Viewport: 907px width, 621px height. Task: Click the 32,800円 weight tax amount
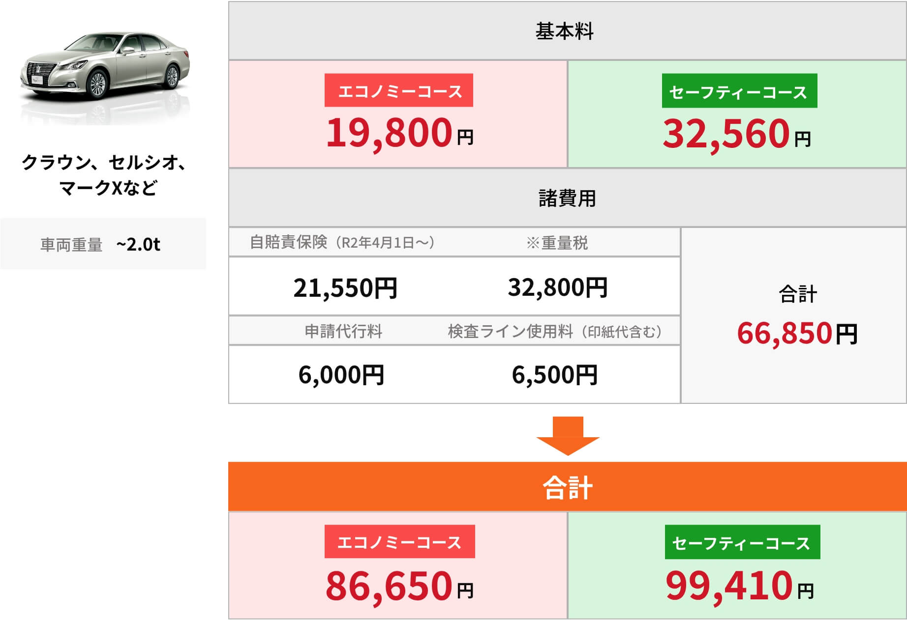click(558, 287)
